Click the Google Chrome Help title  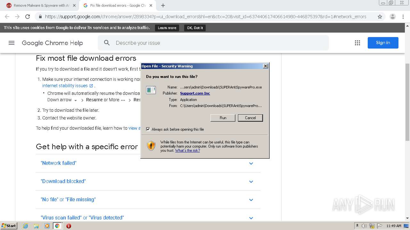click(52, 43)
